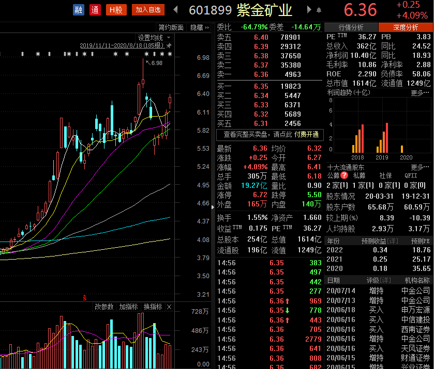
Task: Click the 总市值 1614亿 value
Action: pyautogui.click(x=364, y=83)
